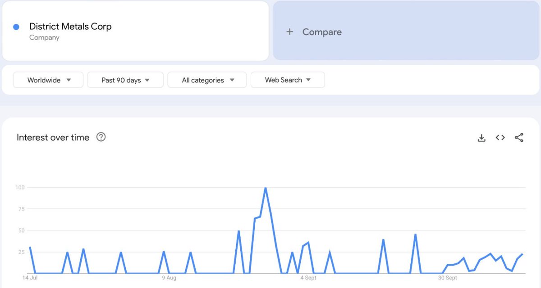Open the All categories dropdown
This screenshot has width=541, height=288.
click(207, 80)
